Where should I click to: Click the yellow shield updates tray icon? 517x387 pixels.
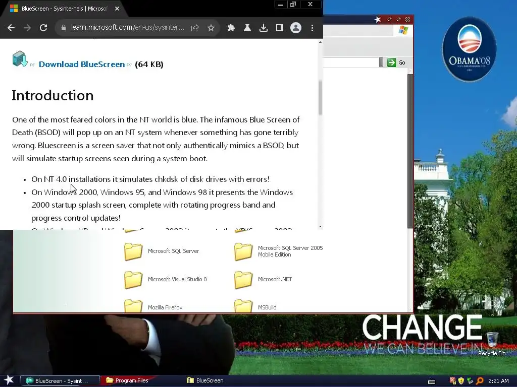pos(461,381)
